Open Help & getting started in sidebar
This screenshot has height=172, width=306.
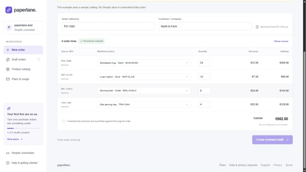pyautogui.click(x=23, y=163)
